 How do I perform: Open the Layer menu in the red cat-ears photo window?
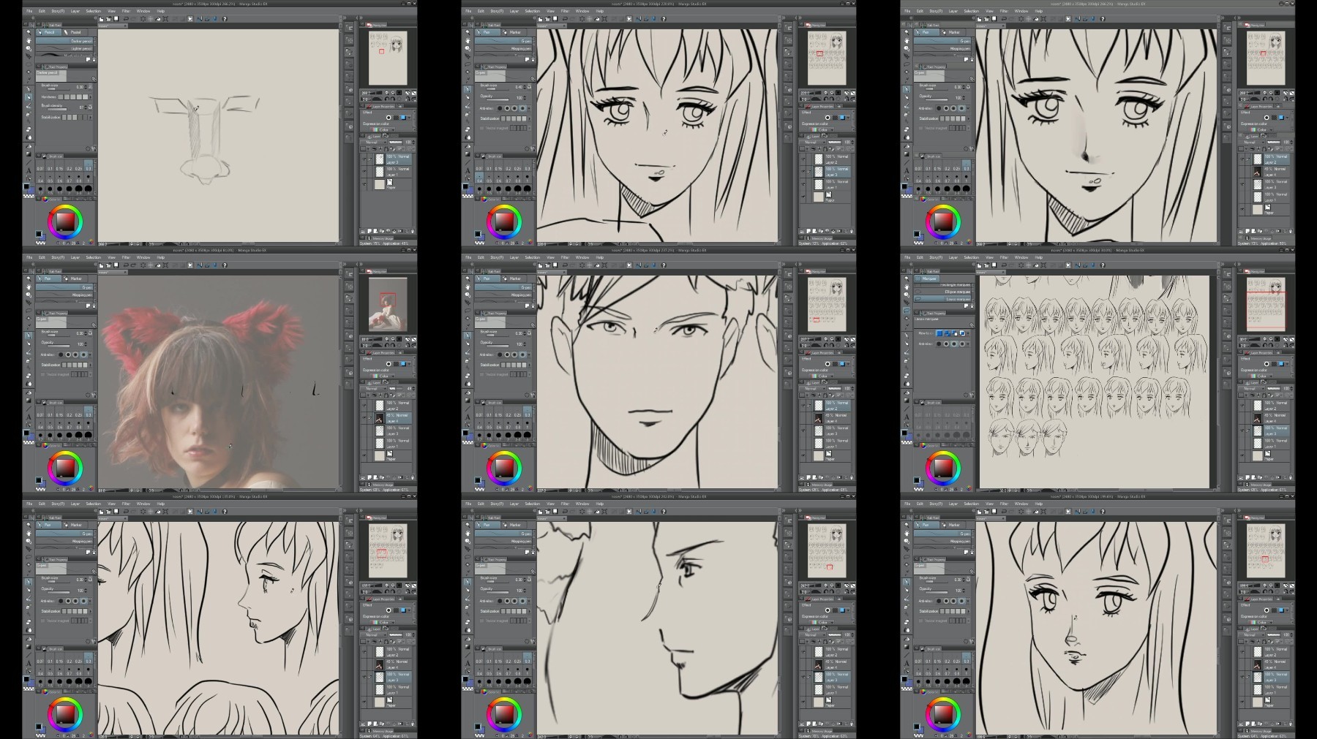tap(75, 257)
